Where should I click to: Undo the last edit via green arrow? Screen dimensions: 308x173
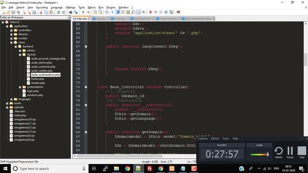point(58,12)
